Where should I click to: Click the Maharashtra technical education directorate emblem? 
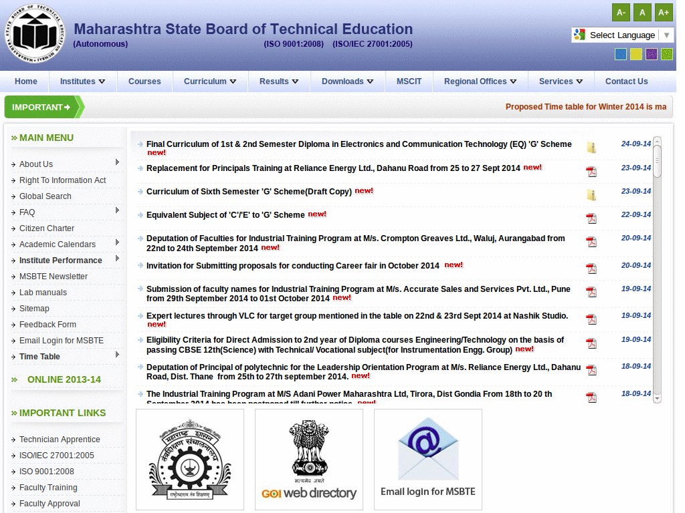click(190, 460)
